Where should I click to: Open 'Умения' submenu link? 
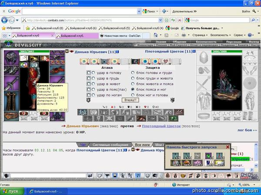161,45
